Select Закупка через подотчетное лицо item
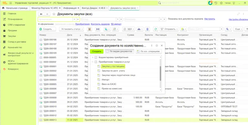 pyautogui.click(x=119, y=75)
